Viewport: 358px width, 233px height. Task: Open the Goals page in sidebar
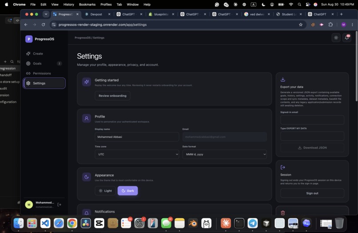[44, 63]
